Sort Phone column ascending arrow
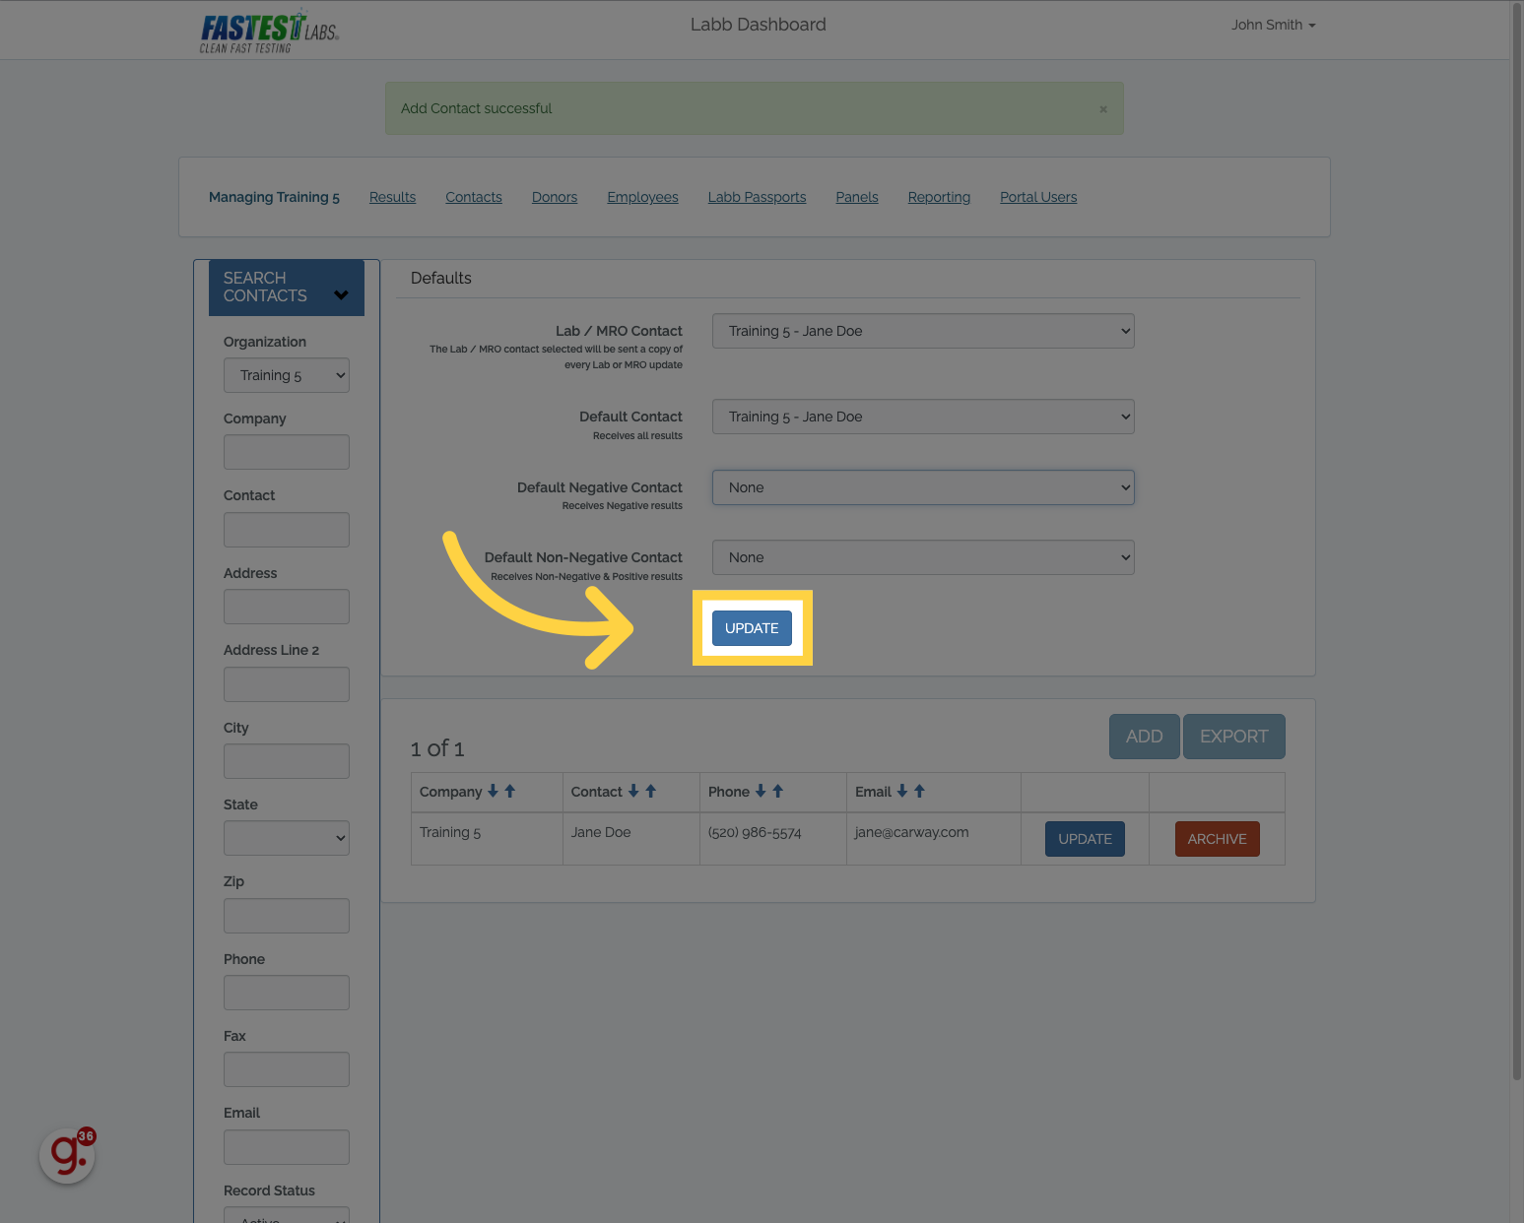Screen dimensions: 1524x1223 pyautogui.click(x=777, y=791)
